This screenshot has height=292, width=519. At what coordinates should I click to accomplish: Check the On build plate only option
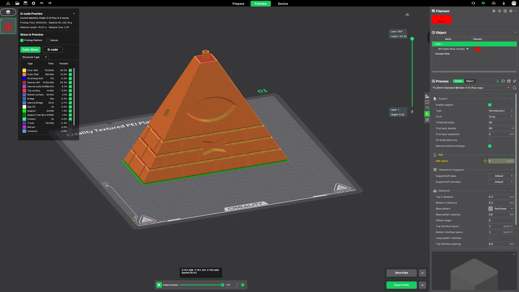coord(490,140)
